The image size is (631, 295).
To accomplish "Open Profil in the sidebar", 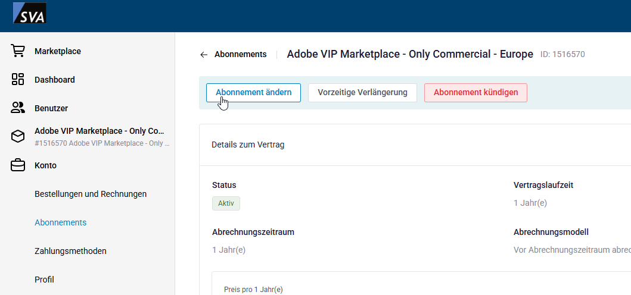I will click(44, 280).
